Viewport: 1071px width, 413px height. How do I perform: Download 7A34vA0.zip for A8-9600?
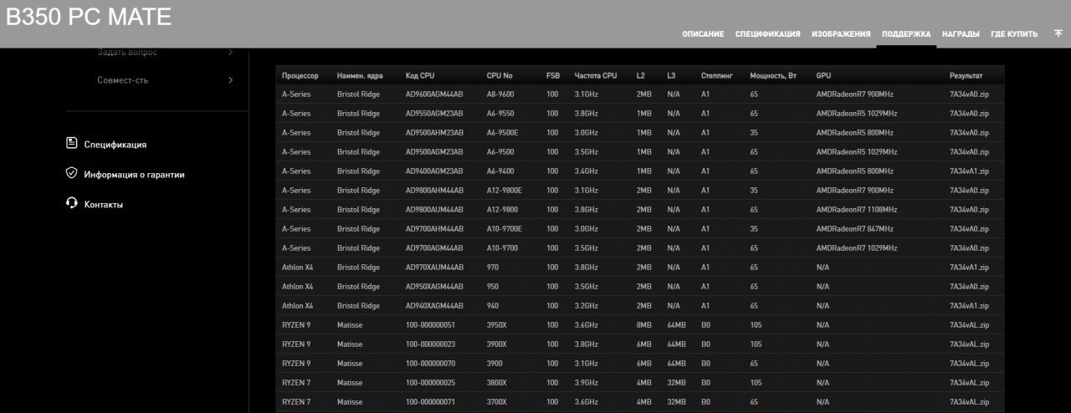[x=969, y=94]
